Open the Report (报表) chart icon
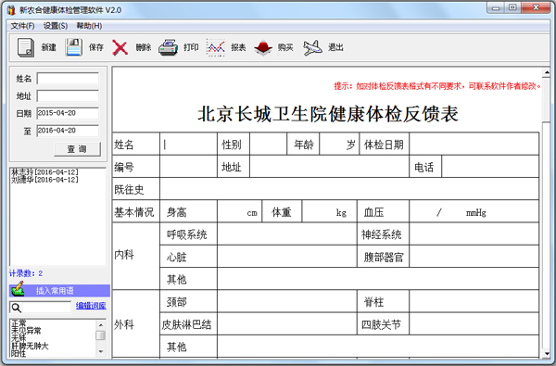 point(216,47)
